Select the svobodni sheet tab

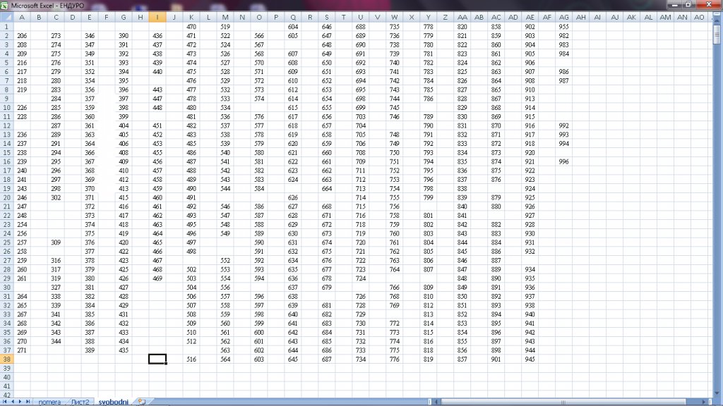pyautogui.click(x=114, y=402)
